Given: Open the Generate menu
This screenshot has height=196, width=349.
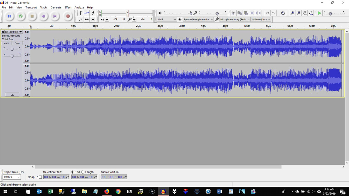Looking at the screenshot, I should pyautogui.click(x=56, y=7).
